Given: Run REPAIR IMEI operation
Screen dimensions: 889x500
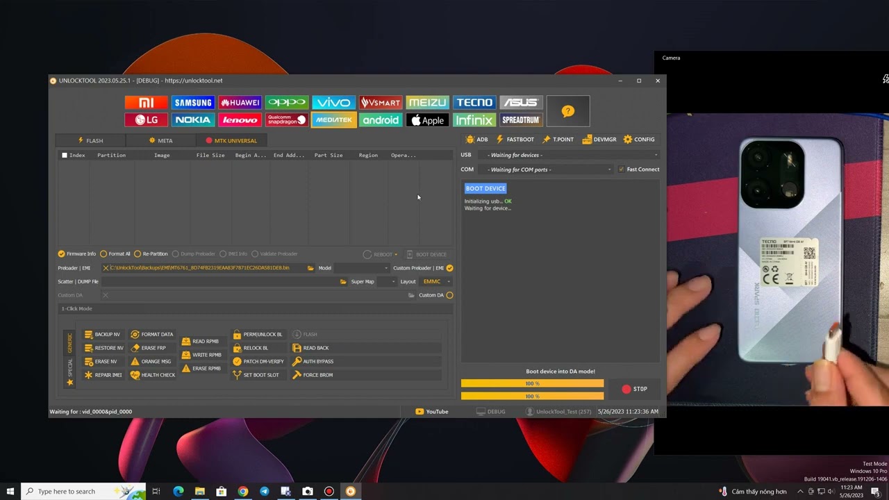Looking at the screenshot, I should tap(103, 375).
